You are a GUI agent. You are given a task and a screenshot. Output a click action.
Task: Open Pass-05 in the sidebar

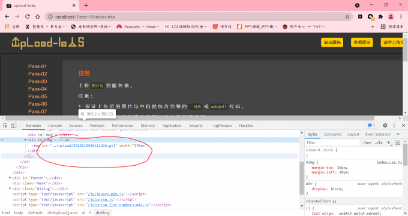(37, 96)
